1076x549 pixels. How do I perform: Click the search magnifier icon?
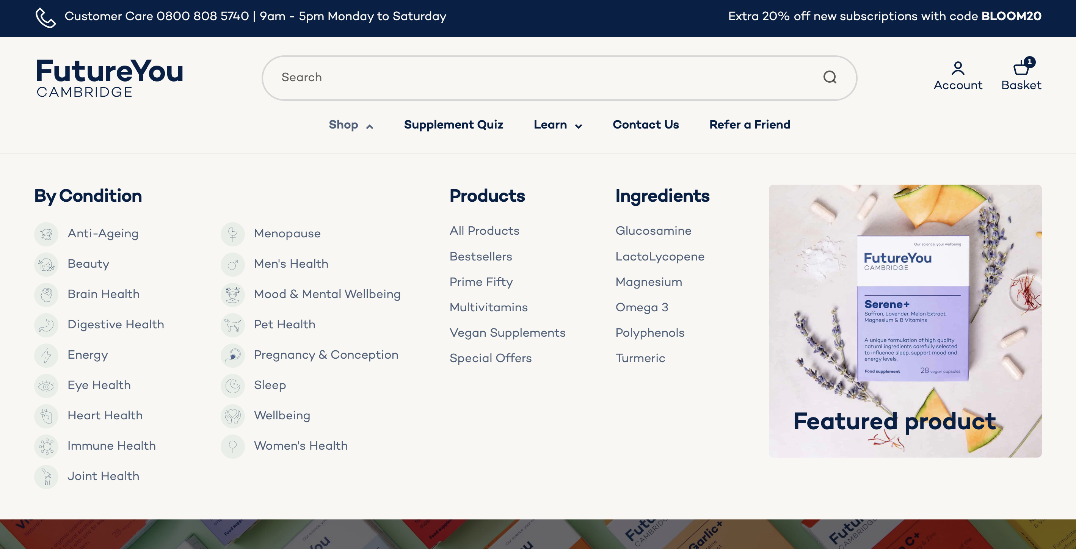click(x=830, y=77)
